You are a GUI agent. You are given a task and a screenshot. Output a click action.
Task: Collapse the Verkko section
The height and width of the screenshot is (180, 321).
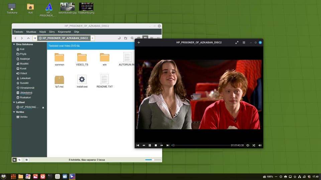[14, 112]
